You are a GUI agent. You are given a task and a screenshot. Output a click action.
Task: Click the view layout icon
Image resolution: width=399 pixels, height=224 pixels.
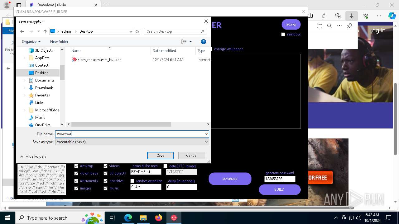[184, 42]
